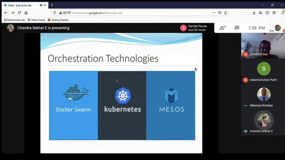This screenshot has width=285, height=160.
Task: Open the browser home page
Action: tap(26, 13)
